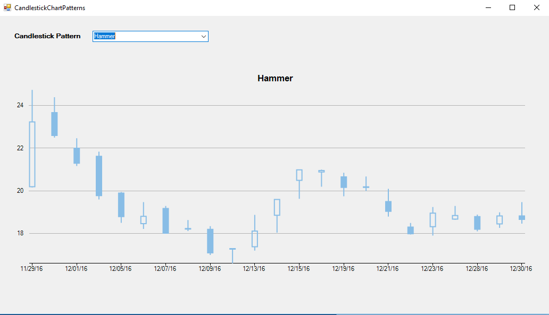Click the dropdown arrow on the pattern selector

click(x=204, y=36)
